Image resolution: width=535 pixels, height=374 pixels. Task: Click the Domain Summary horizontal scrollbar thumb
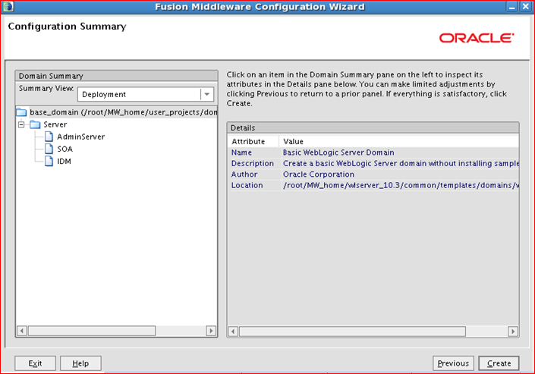[92, 331]
